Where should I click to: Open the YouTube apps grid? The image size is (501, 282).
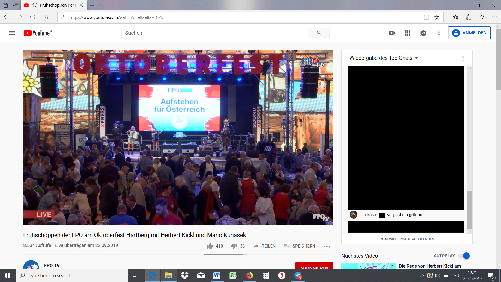[x=408, y=33]
